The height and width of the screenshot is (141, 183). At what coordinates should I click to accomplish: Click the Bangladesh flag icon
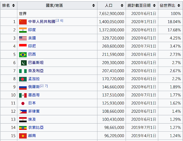coord(23,79)
